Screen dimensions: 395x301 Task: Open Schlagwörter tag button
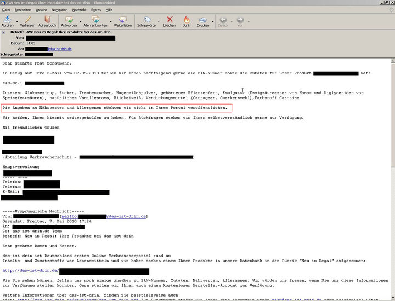coord(147,21)
